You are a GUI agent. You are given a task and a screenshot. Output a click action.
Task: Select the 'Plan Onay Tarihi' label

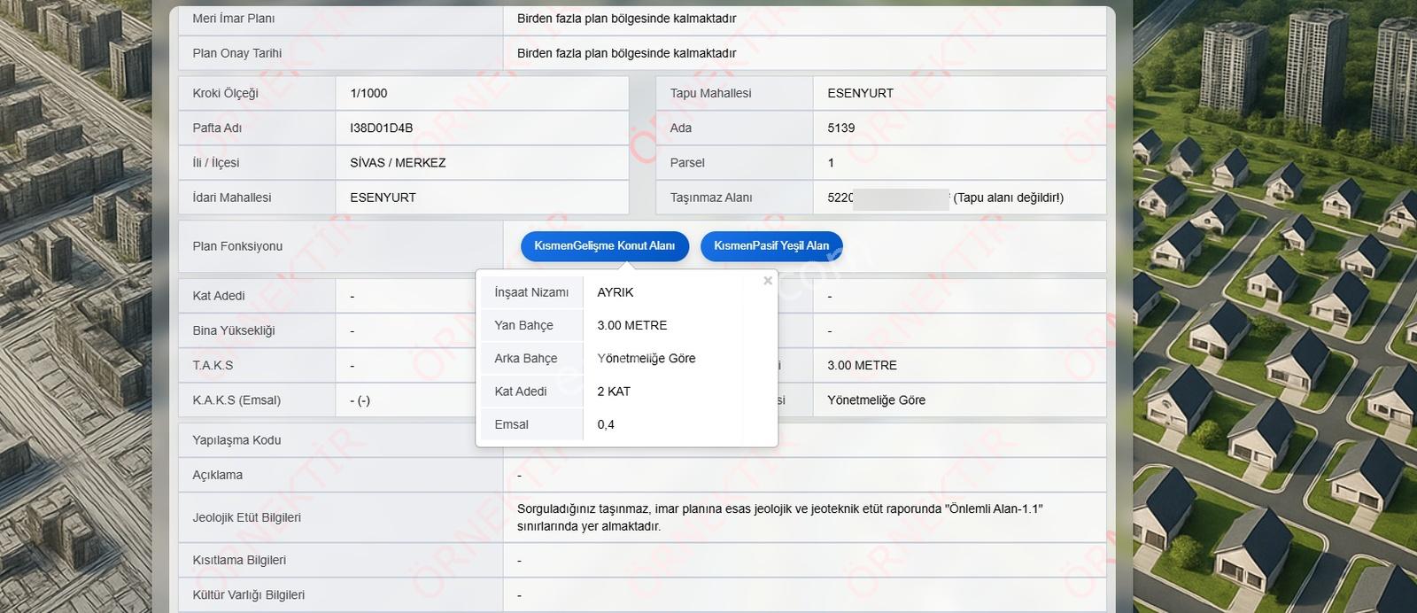tap(237, 53)
